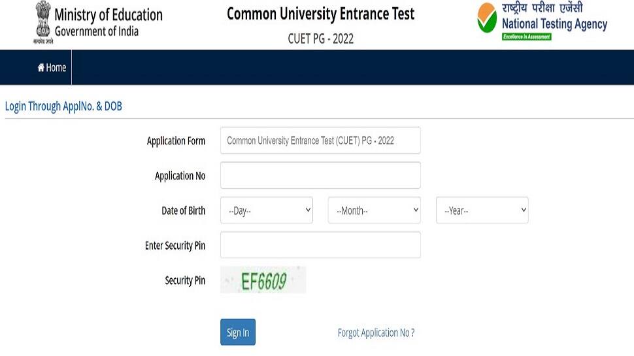
Task: Click the Date of Birth label
Action: point(183,210)
